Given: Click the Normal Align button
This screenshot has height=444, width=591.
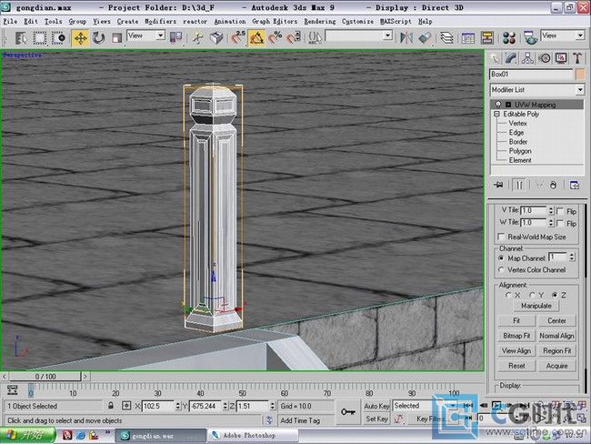Looking at the screenshot, I should click(x=556, y=336).
